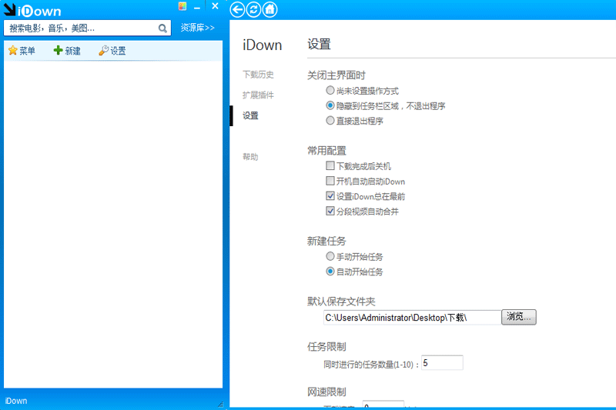Screen dimensions: 616x410
Task: Open the 资源库>> link
Action: [x=198, y=28]
